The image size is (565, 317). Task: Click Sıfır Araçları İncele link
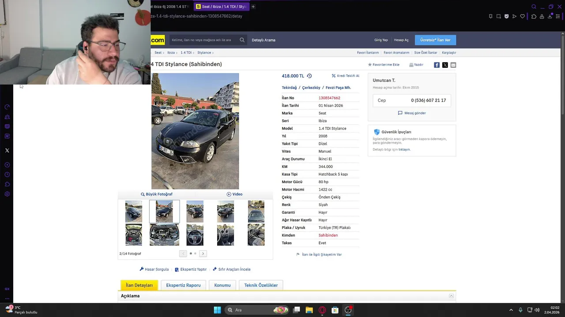(231, 269)
